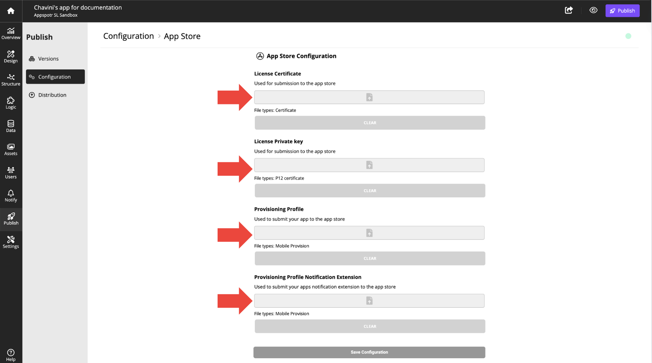Click the purple Publish button
Screen dimensions: 652x363
(622, 11)
